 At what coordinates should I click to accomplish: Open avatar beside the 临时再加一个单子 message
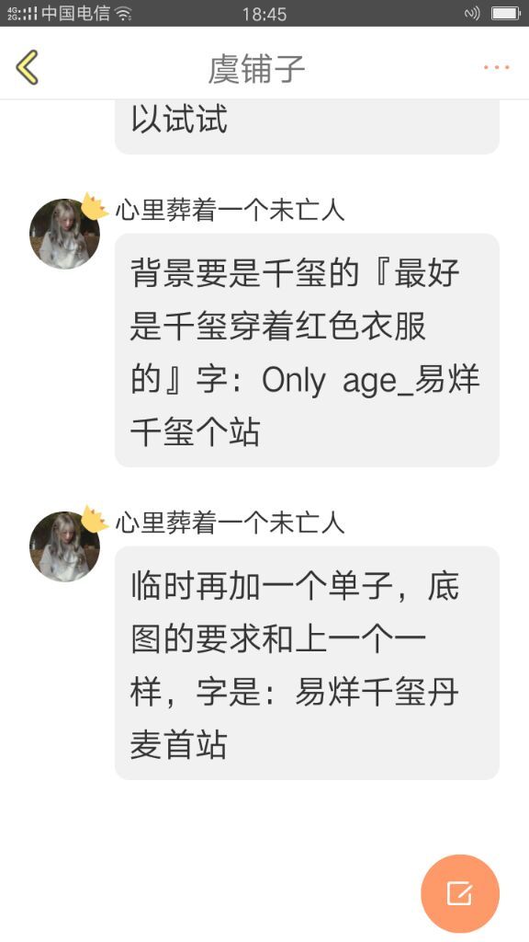click(x=65, y=546)
